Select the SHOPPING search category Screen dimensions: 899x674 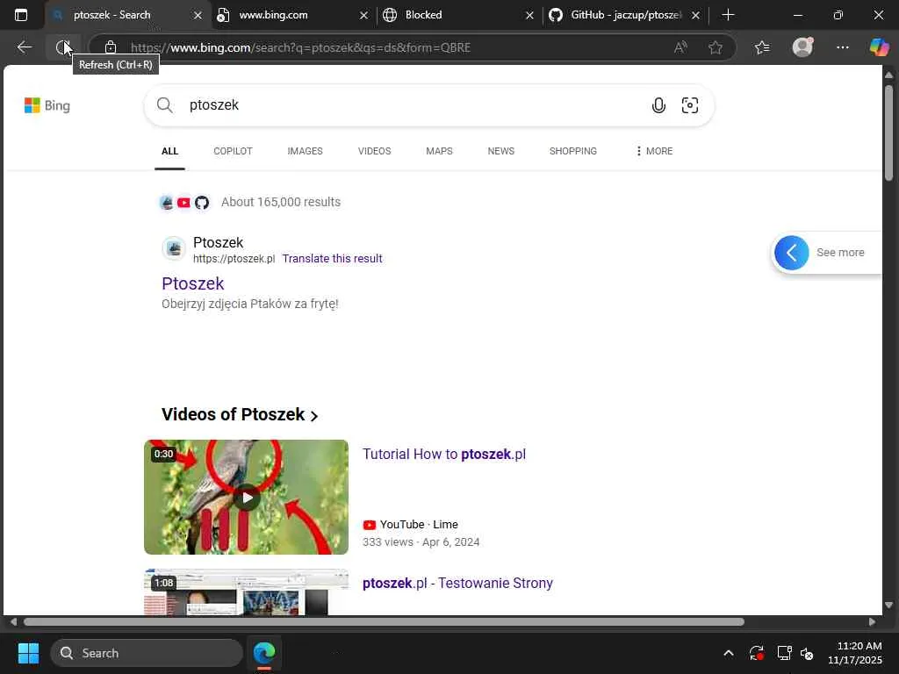tap(572, 151)
